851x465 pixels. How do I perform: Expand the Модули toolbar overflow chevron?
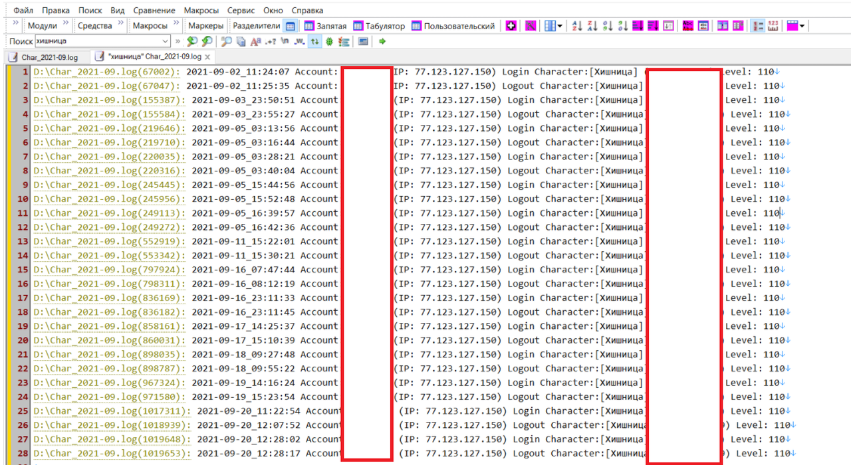[x=65, y=24]
